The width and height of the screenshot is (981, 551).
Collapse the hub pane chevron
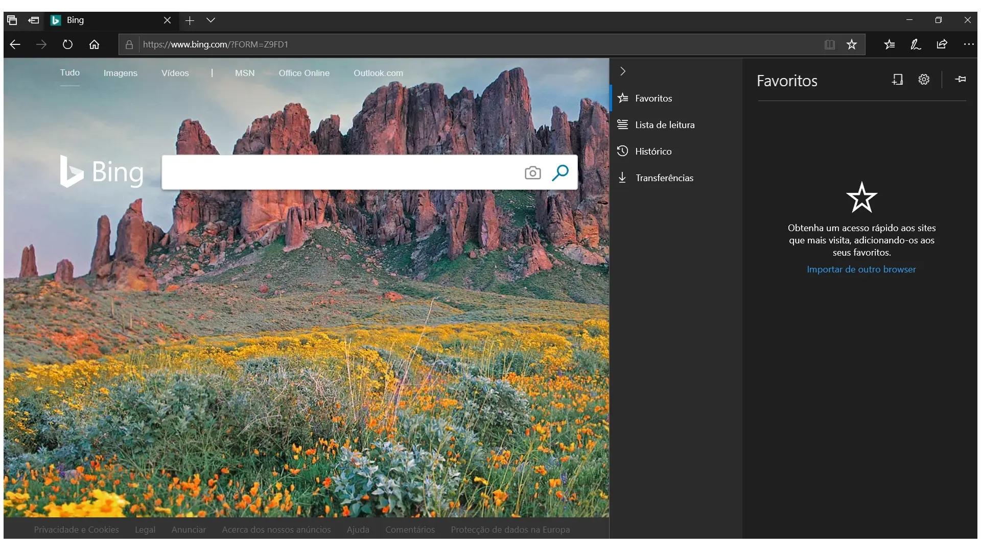click(623, 71)
